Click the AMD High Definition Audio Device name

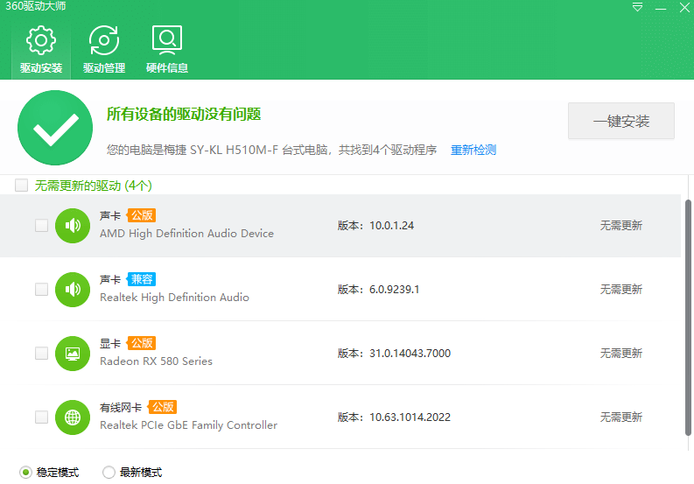pyautogui.click(x=186, y=234)
